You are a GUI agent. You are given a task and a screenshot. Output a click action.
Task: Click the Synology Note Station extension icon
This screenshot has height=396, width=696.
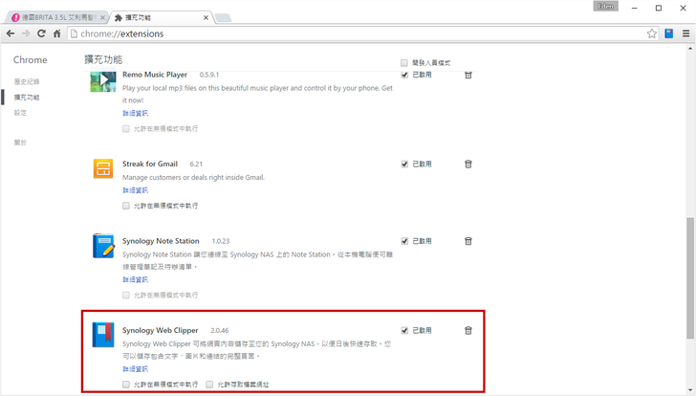[103, 246]
